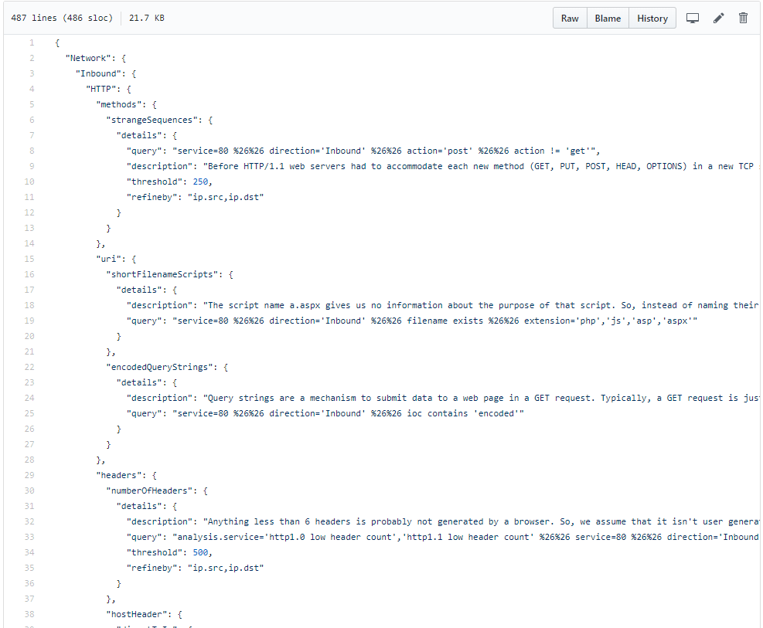Click the "Network" key in code
Screen dimensions: 763x628
pos(90,58)
